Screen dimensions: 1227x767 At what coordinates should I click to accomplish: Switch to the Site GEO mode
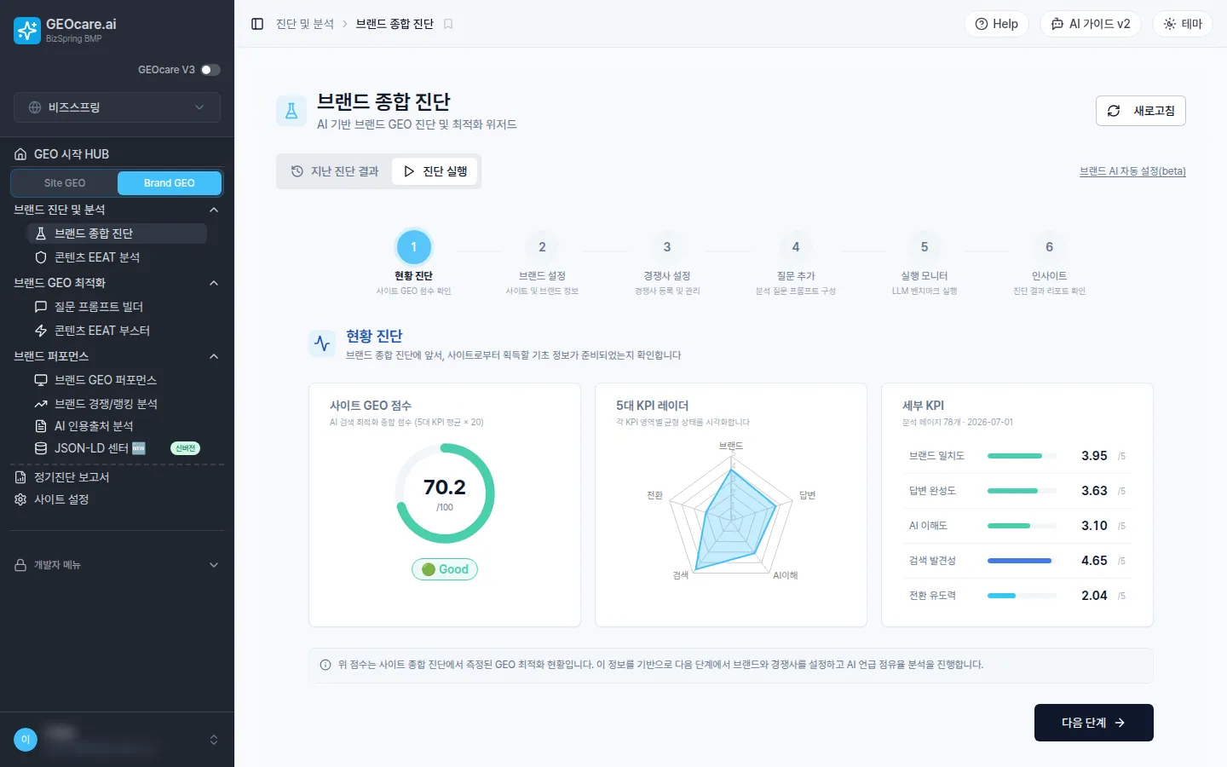[65, 183]
